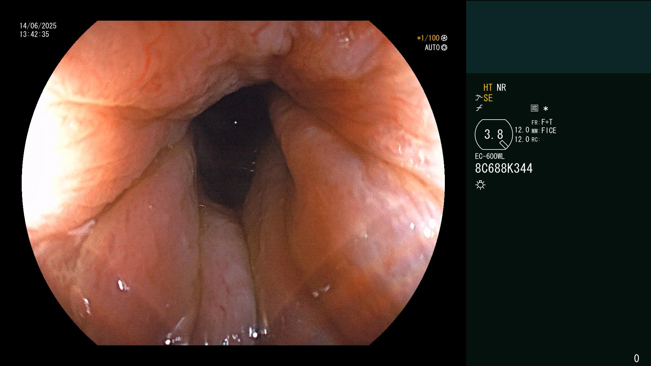Click the upper 12.0 value next to MM:
This screenshot has width=651, height=366.
tap(522, 130)
